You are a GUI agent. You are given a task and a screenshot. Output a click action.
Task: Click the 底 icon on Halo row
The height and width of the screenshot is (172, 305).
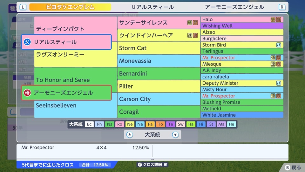[x=279, y=19]
